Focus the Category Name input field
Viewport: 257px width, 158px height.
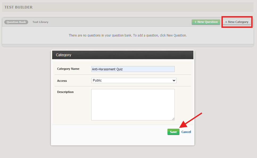tap(133, 69)
